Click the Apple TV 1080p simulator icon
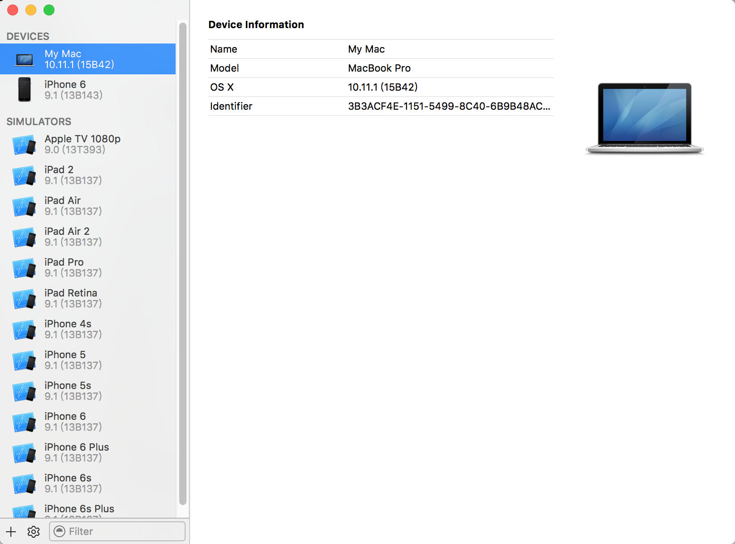The image size is (735, 544). point(24,145)
